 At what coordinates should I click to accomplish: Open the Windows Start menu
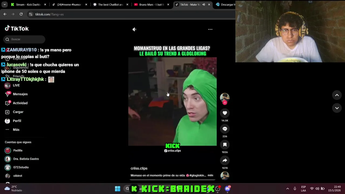coord(118,189)
